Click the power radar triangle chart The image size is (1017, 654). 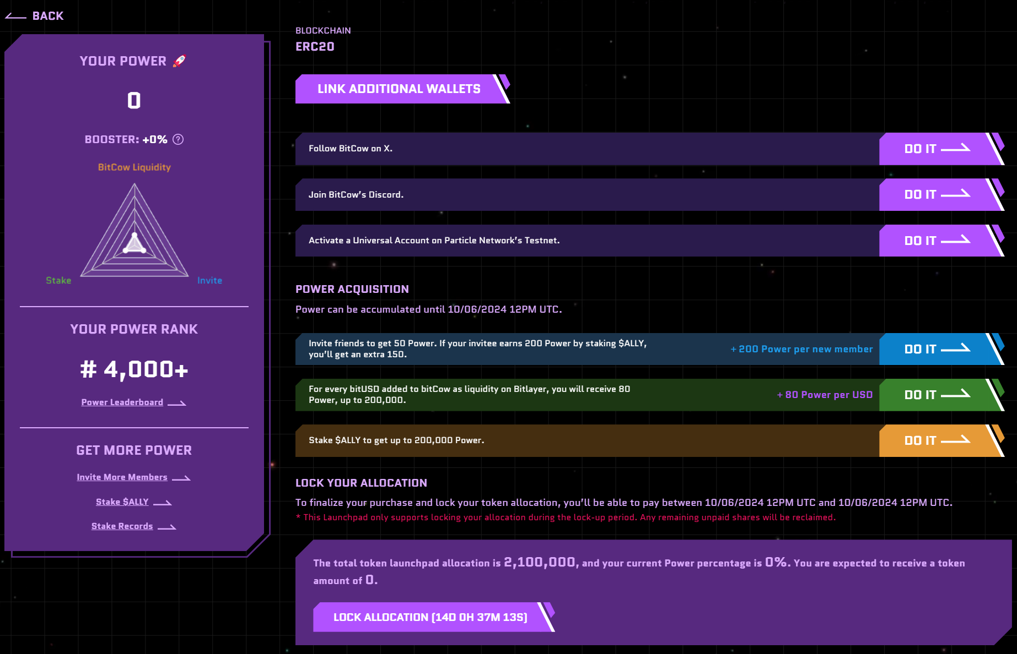point(134,231)
